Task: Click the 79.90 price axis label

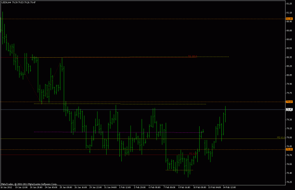Action: [289, 84]
